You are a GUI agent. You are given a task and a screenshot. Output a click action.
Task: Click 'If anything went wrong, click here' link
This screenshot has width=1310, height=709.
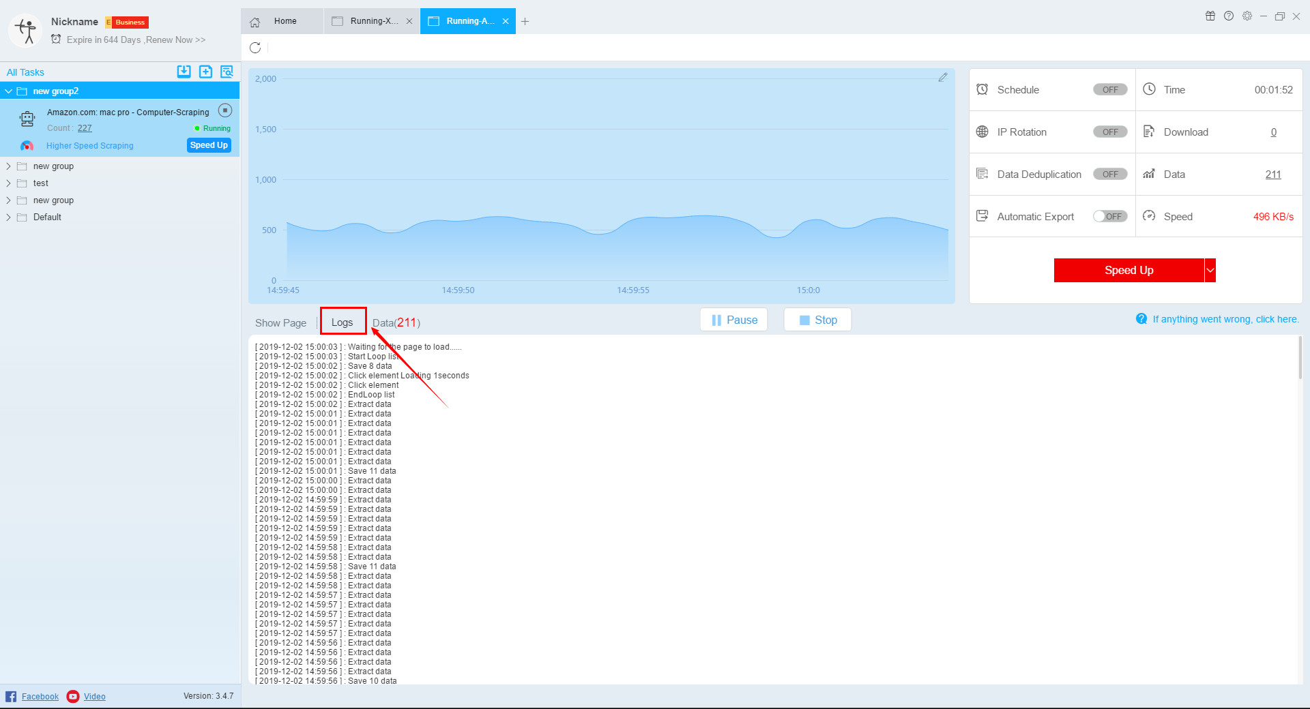click(1225, 319)
